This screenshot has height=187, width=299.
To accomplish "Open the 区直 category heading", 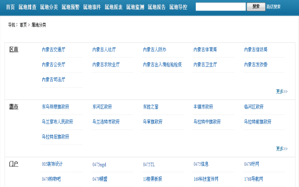I will (x=14, y=49).
